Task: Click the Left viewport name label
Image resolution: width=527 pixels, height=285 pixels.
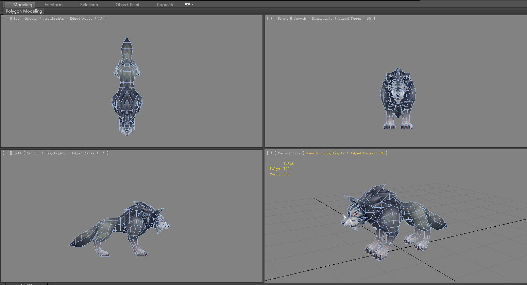Action: (17, 153)
